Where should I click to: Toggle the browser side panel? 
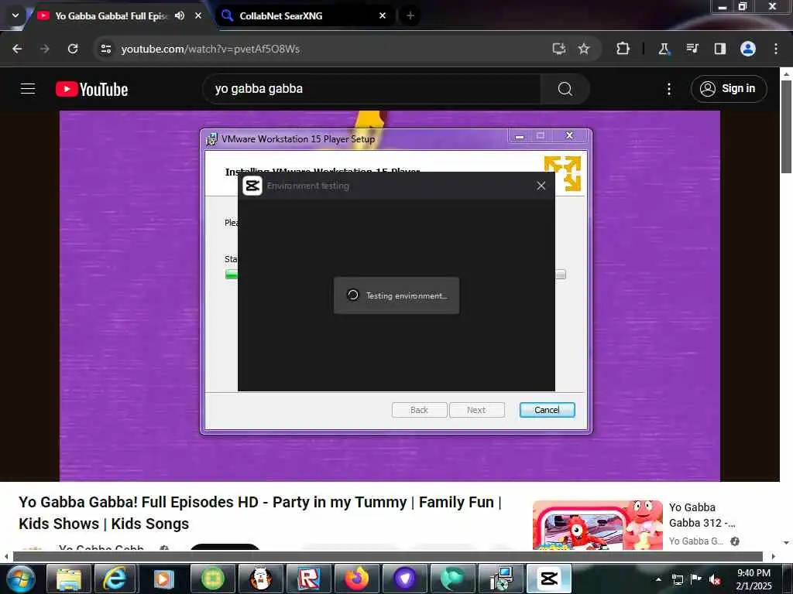click(719, 49)
